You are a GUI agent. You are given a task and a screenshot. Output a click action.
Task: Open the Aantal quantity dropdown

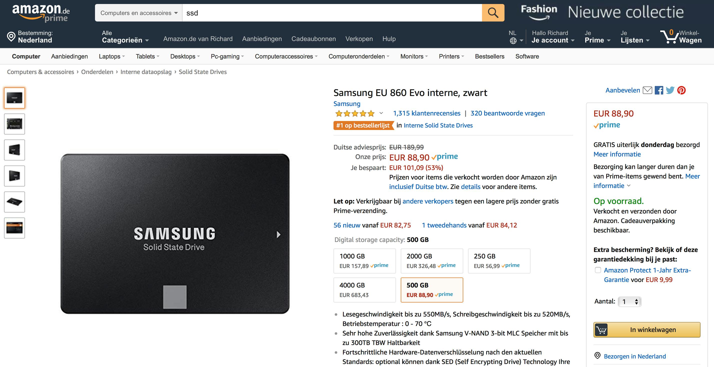[x=630, y=301]
